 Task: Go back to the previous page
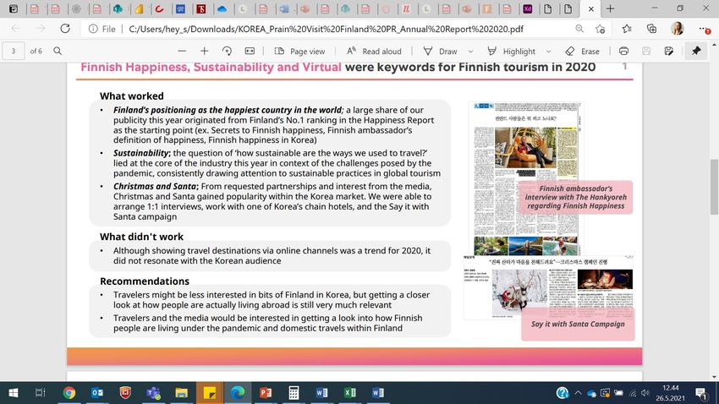click(x=15, y=29)
